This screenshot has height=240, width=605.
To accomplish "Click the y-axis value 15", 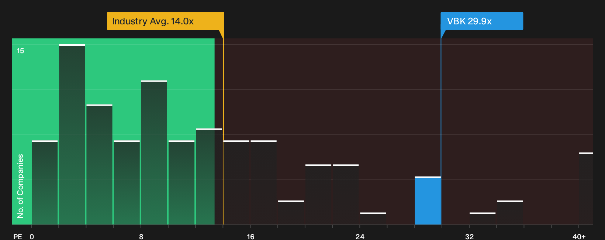I will (x=20, y=51).
